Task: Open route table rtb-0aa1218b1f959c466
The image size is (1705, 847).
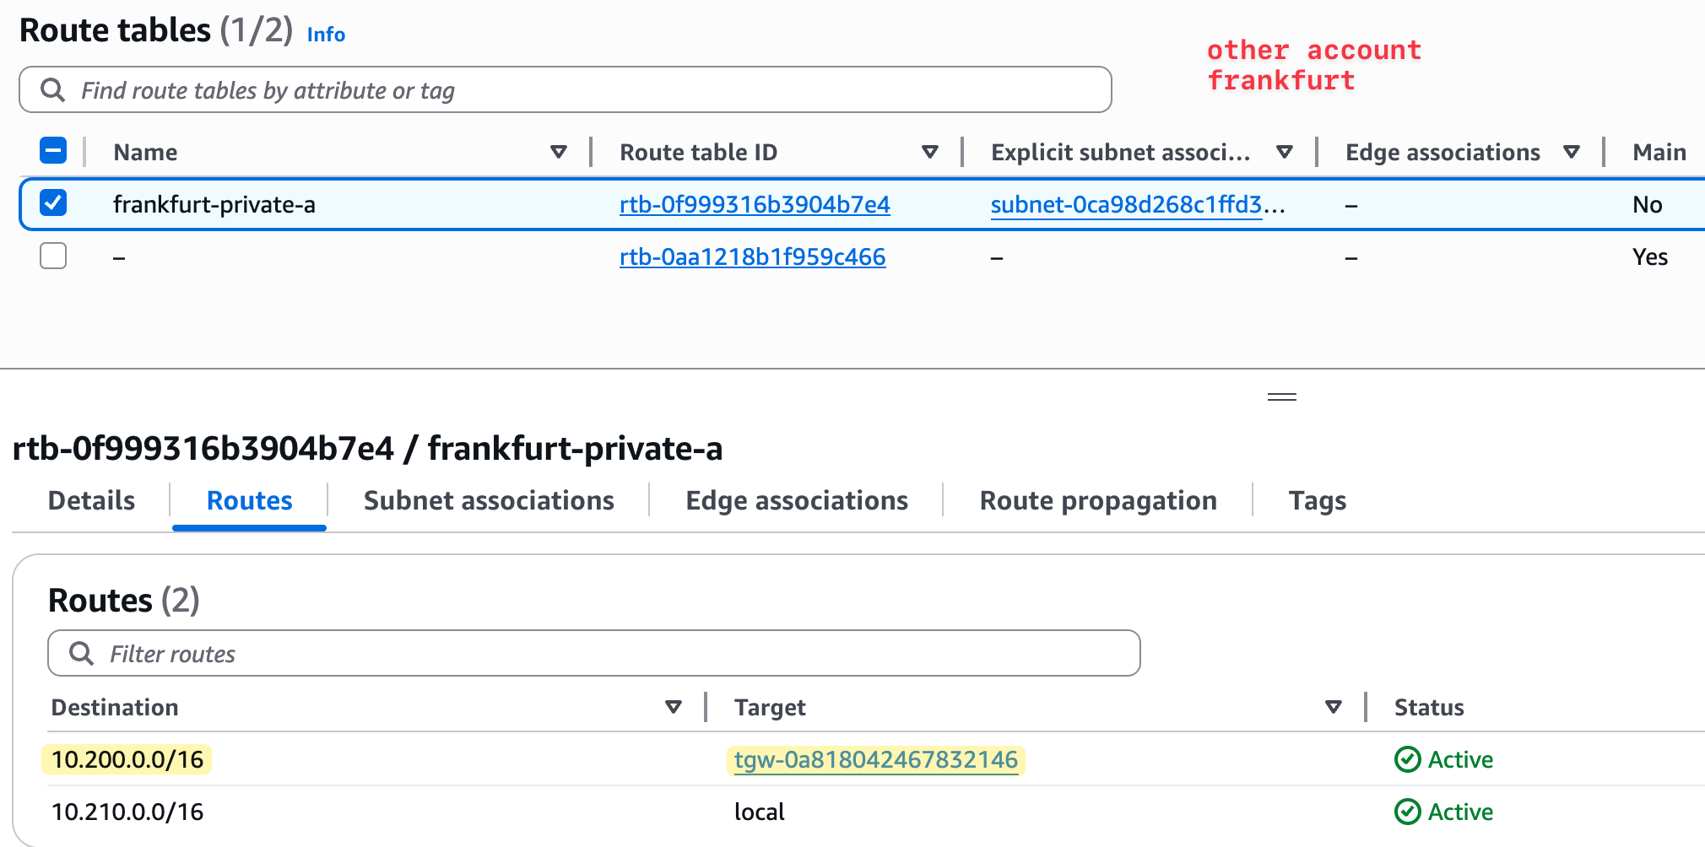Action: [752, 256]
